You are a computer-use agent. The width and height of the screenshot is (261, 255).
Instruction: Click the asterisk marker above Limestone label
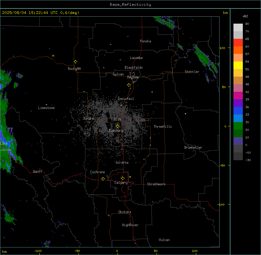[46, 105]
